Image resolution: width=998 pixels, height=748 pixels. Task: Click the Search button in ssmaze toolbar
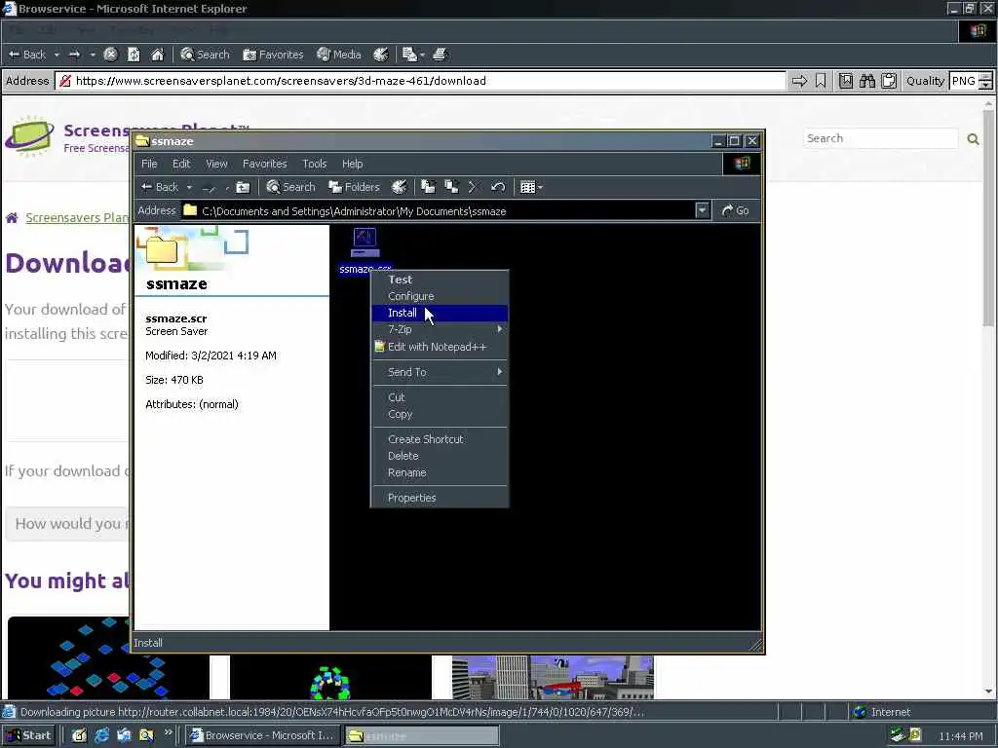(290, 187)
